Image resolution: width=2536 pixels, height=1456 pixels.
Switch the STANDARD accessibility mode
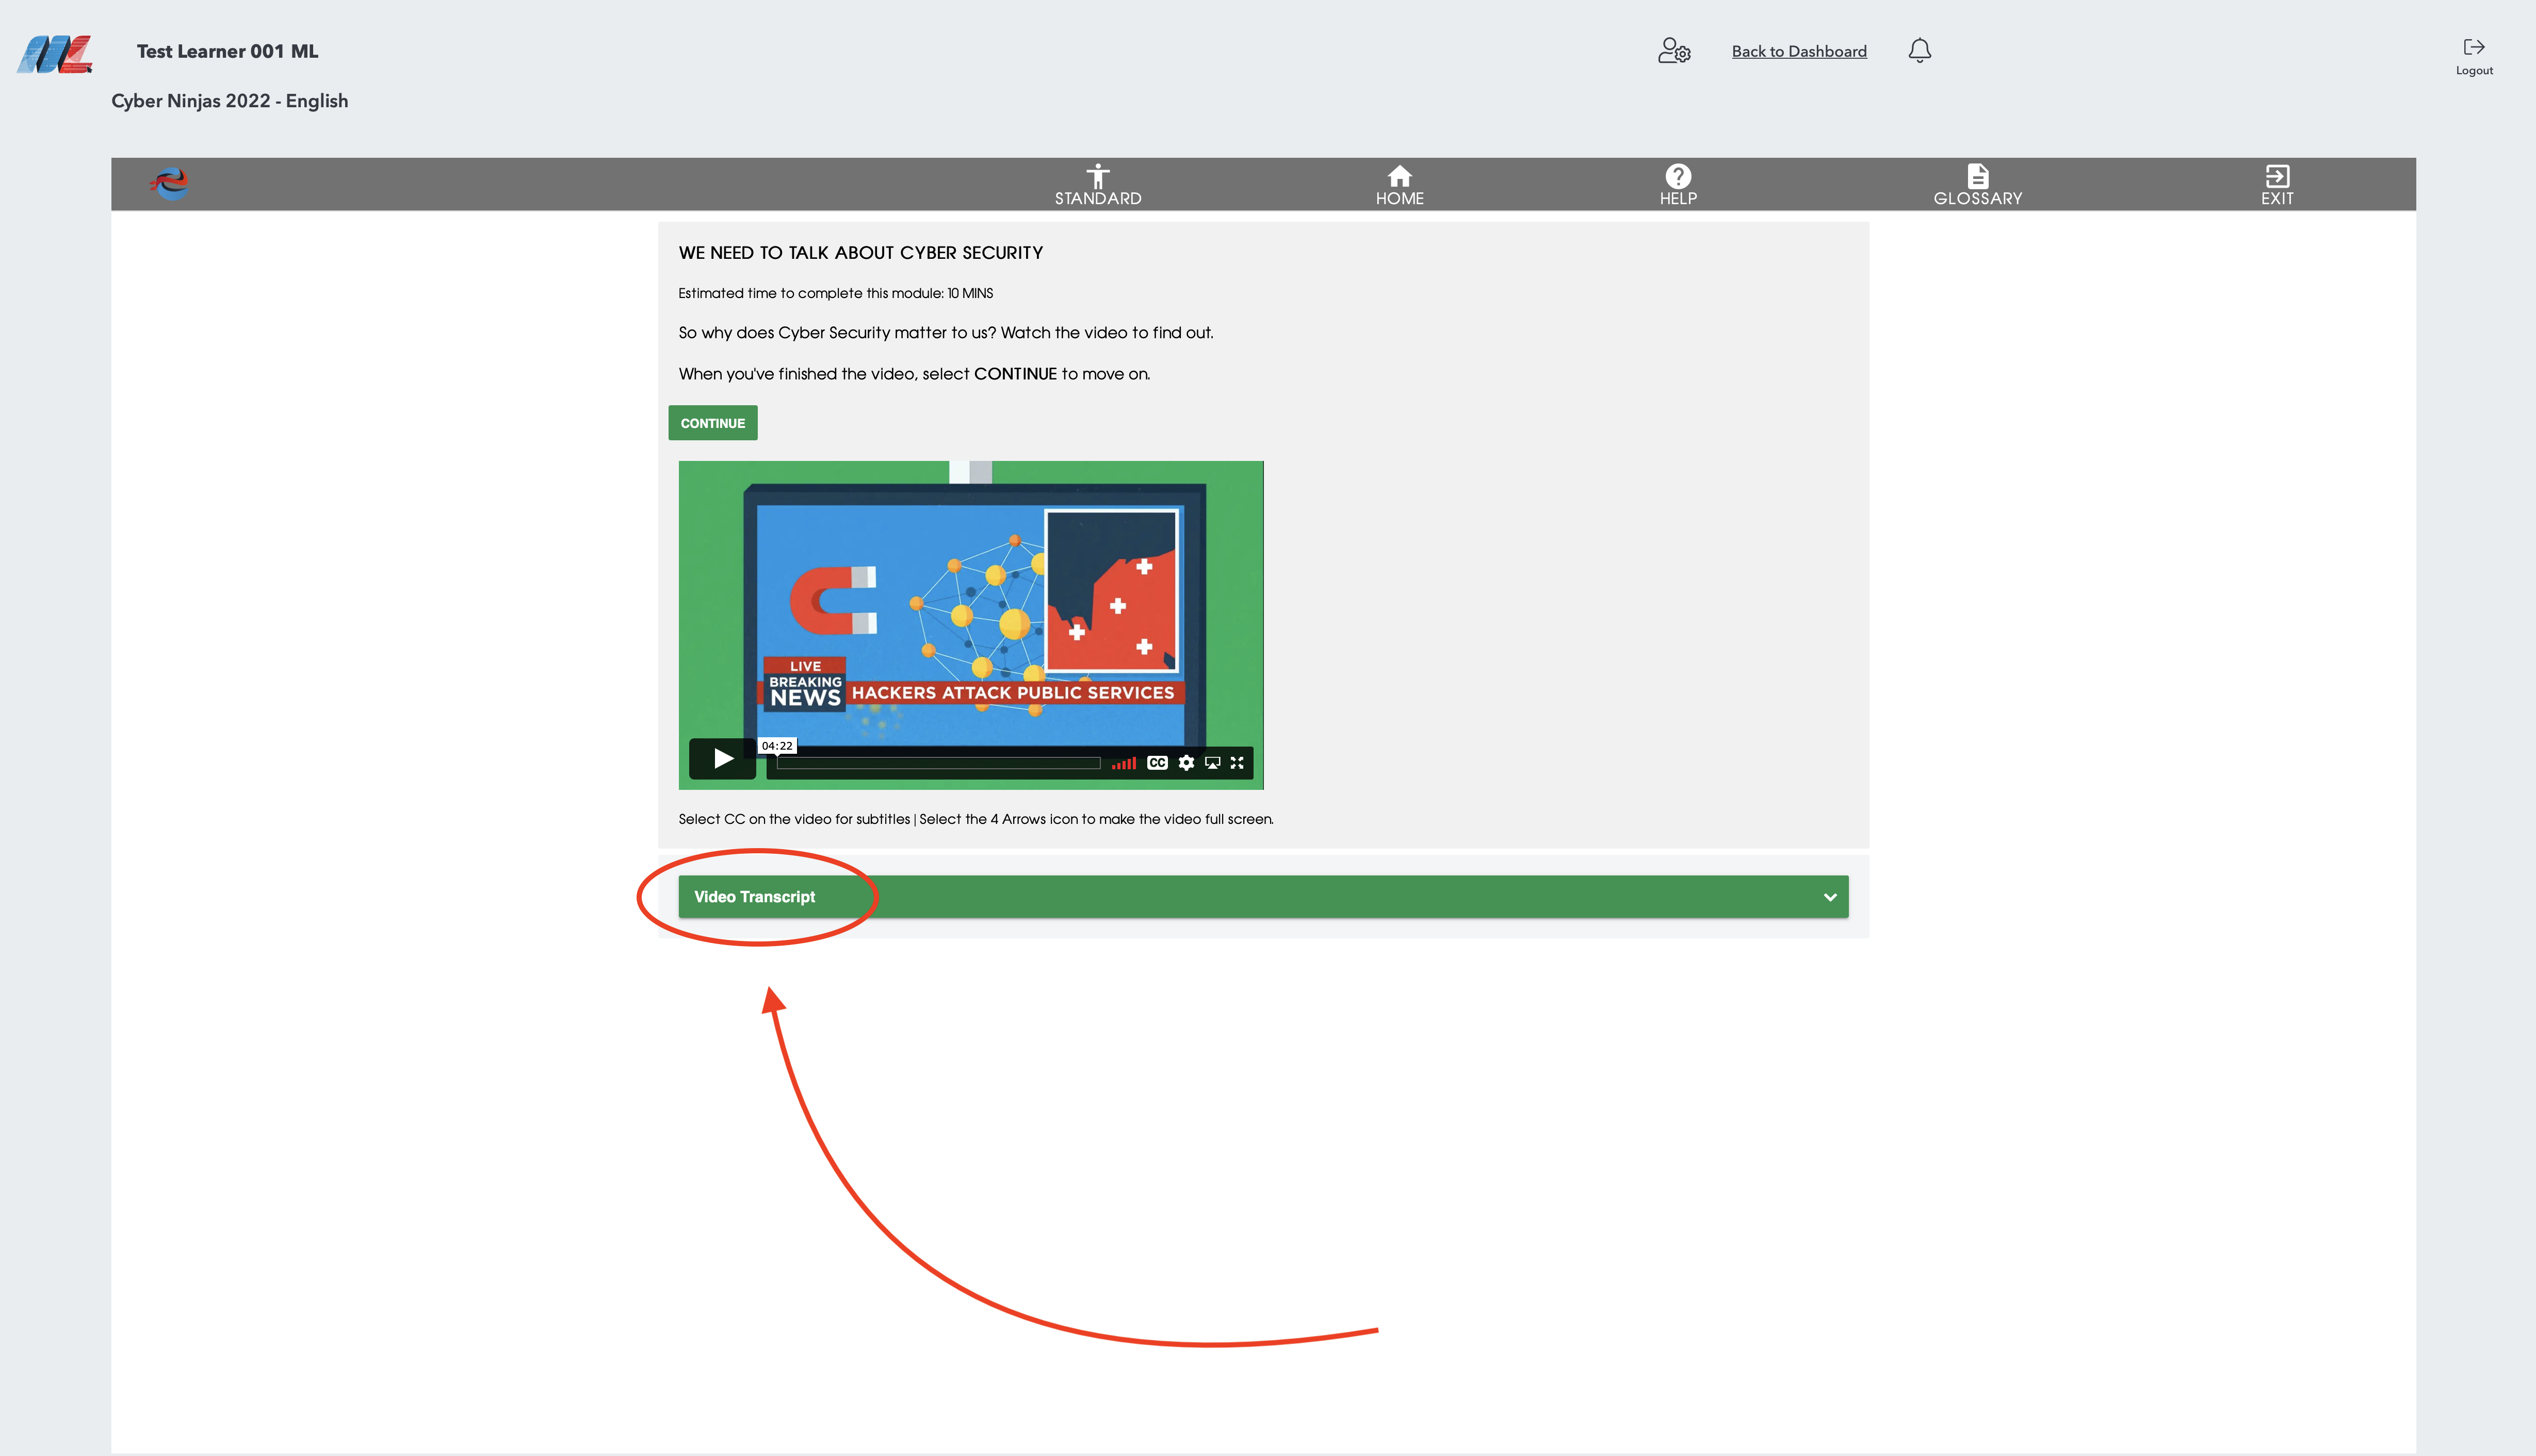point(1097,185)
